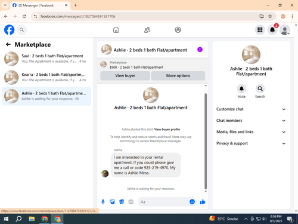Open the notifications bell with badge
Viewport: 298px width, 224px height.
tap(272, 30)
